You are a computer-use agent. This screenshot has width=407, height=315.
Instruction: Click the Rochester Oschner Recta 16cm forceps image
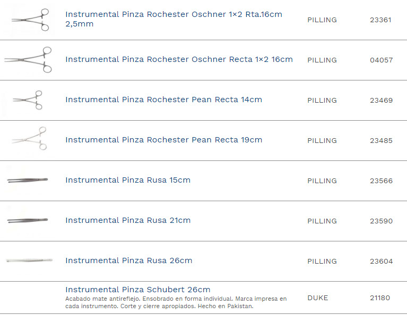pyautogui.click(x=29, y=60)
